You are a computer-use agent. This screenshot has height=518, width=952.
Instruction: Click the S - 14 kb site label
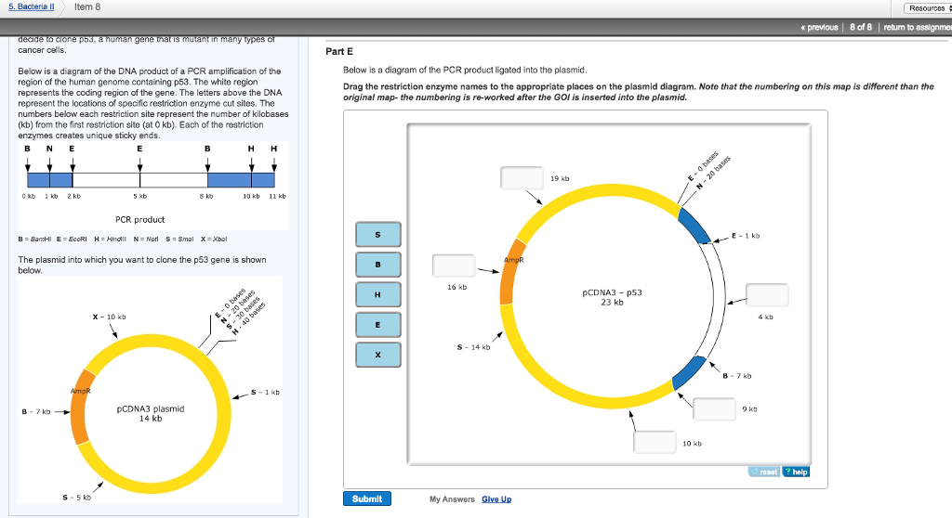[473, 347]
